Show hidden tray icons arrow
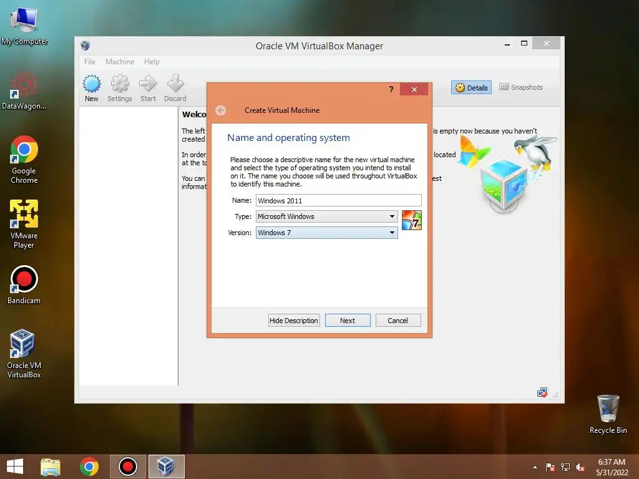 [x=535, y=467]
